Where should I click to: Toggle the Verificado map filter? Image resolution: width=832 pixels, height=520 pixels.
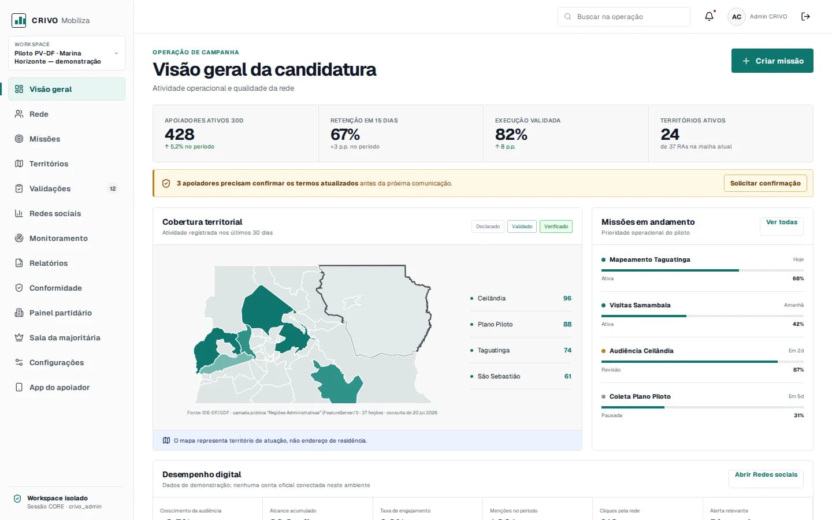[x=556, y=226]
